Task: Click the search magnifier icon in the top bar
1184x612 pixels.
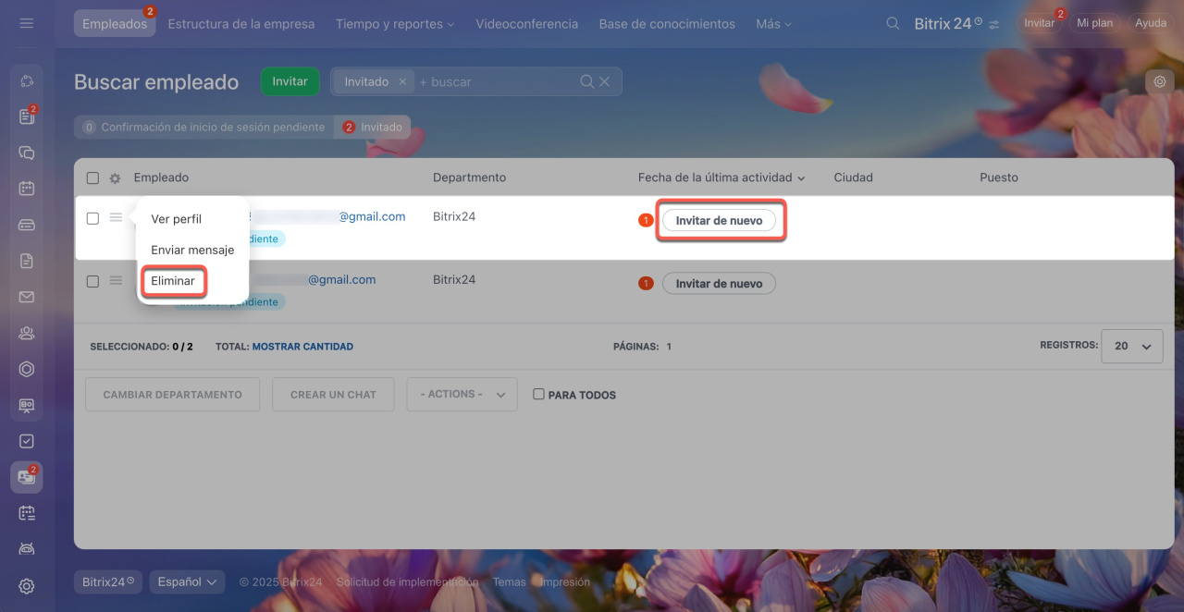Action: click(892, 23)
